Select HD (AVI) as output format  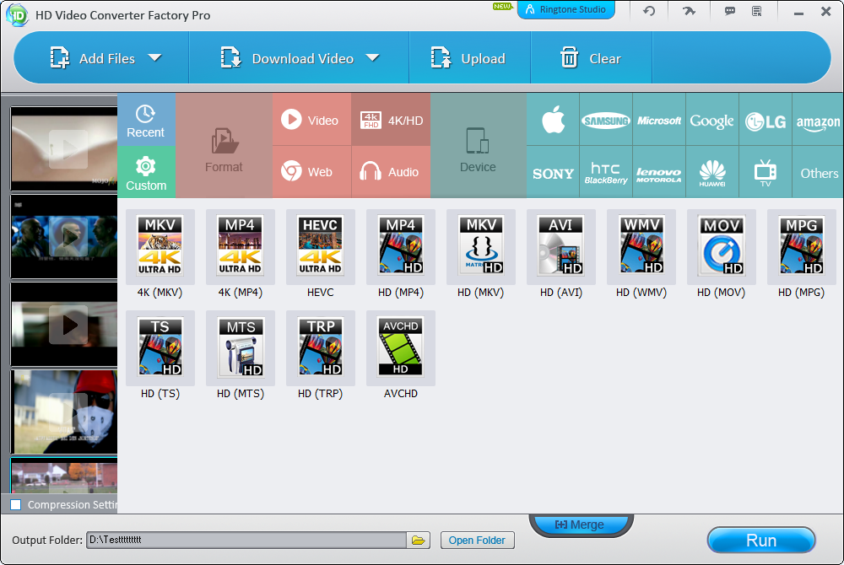coord(561,247)
